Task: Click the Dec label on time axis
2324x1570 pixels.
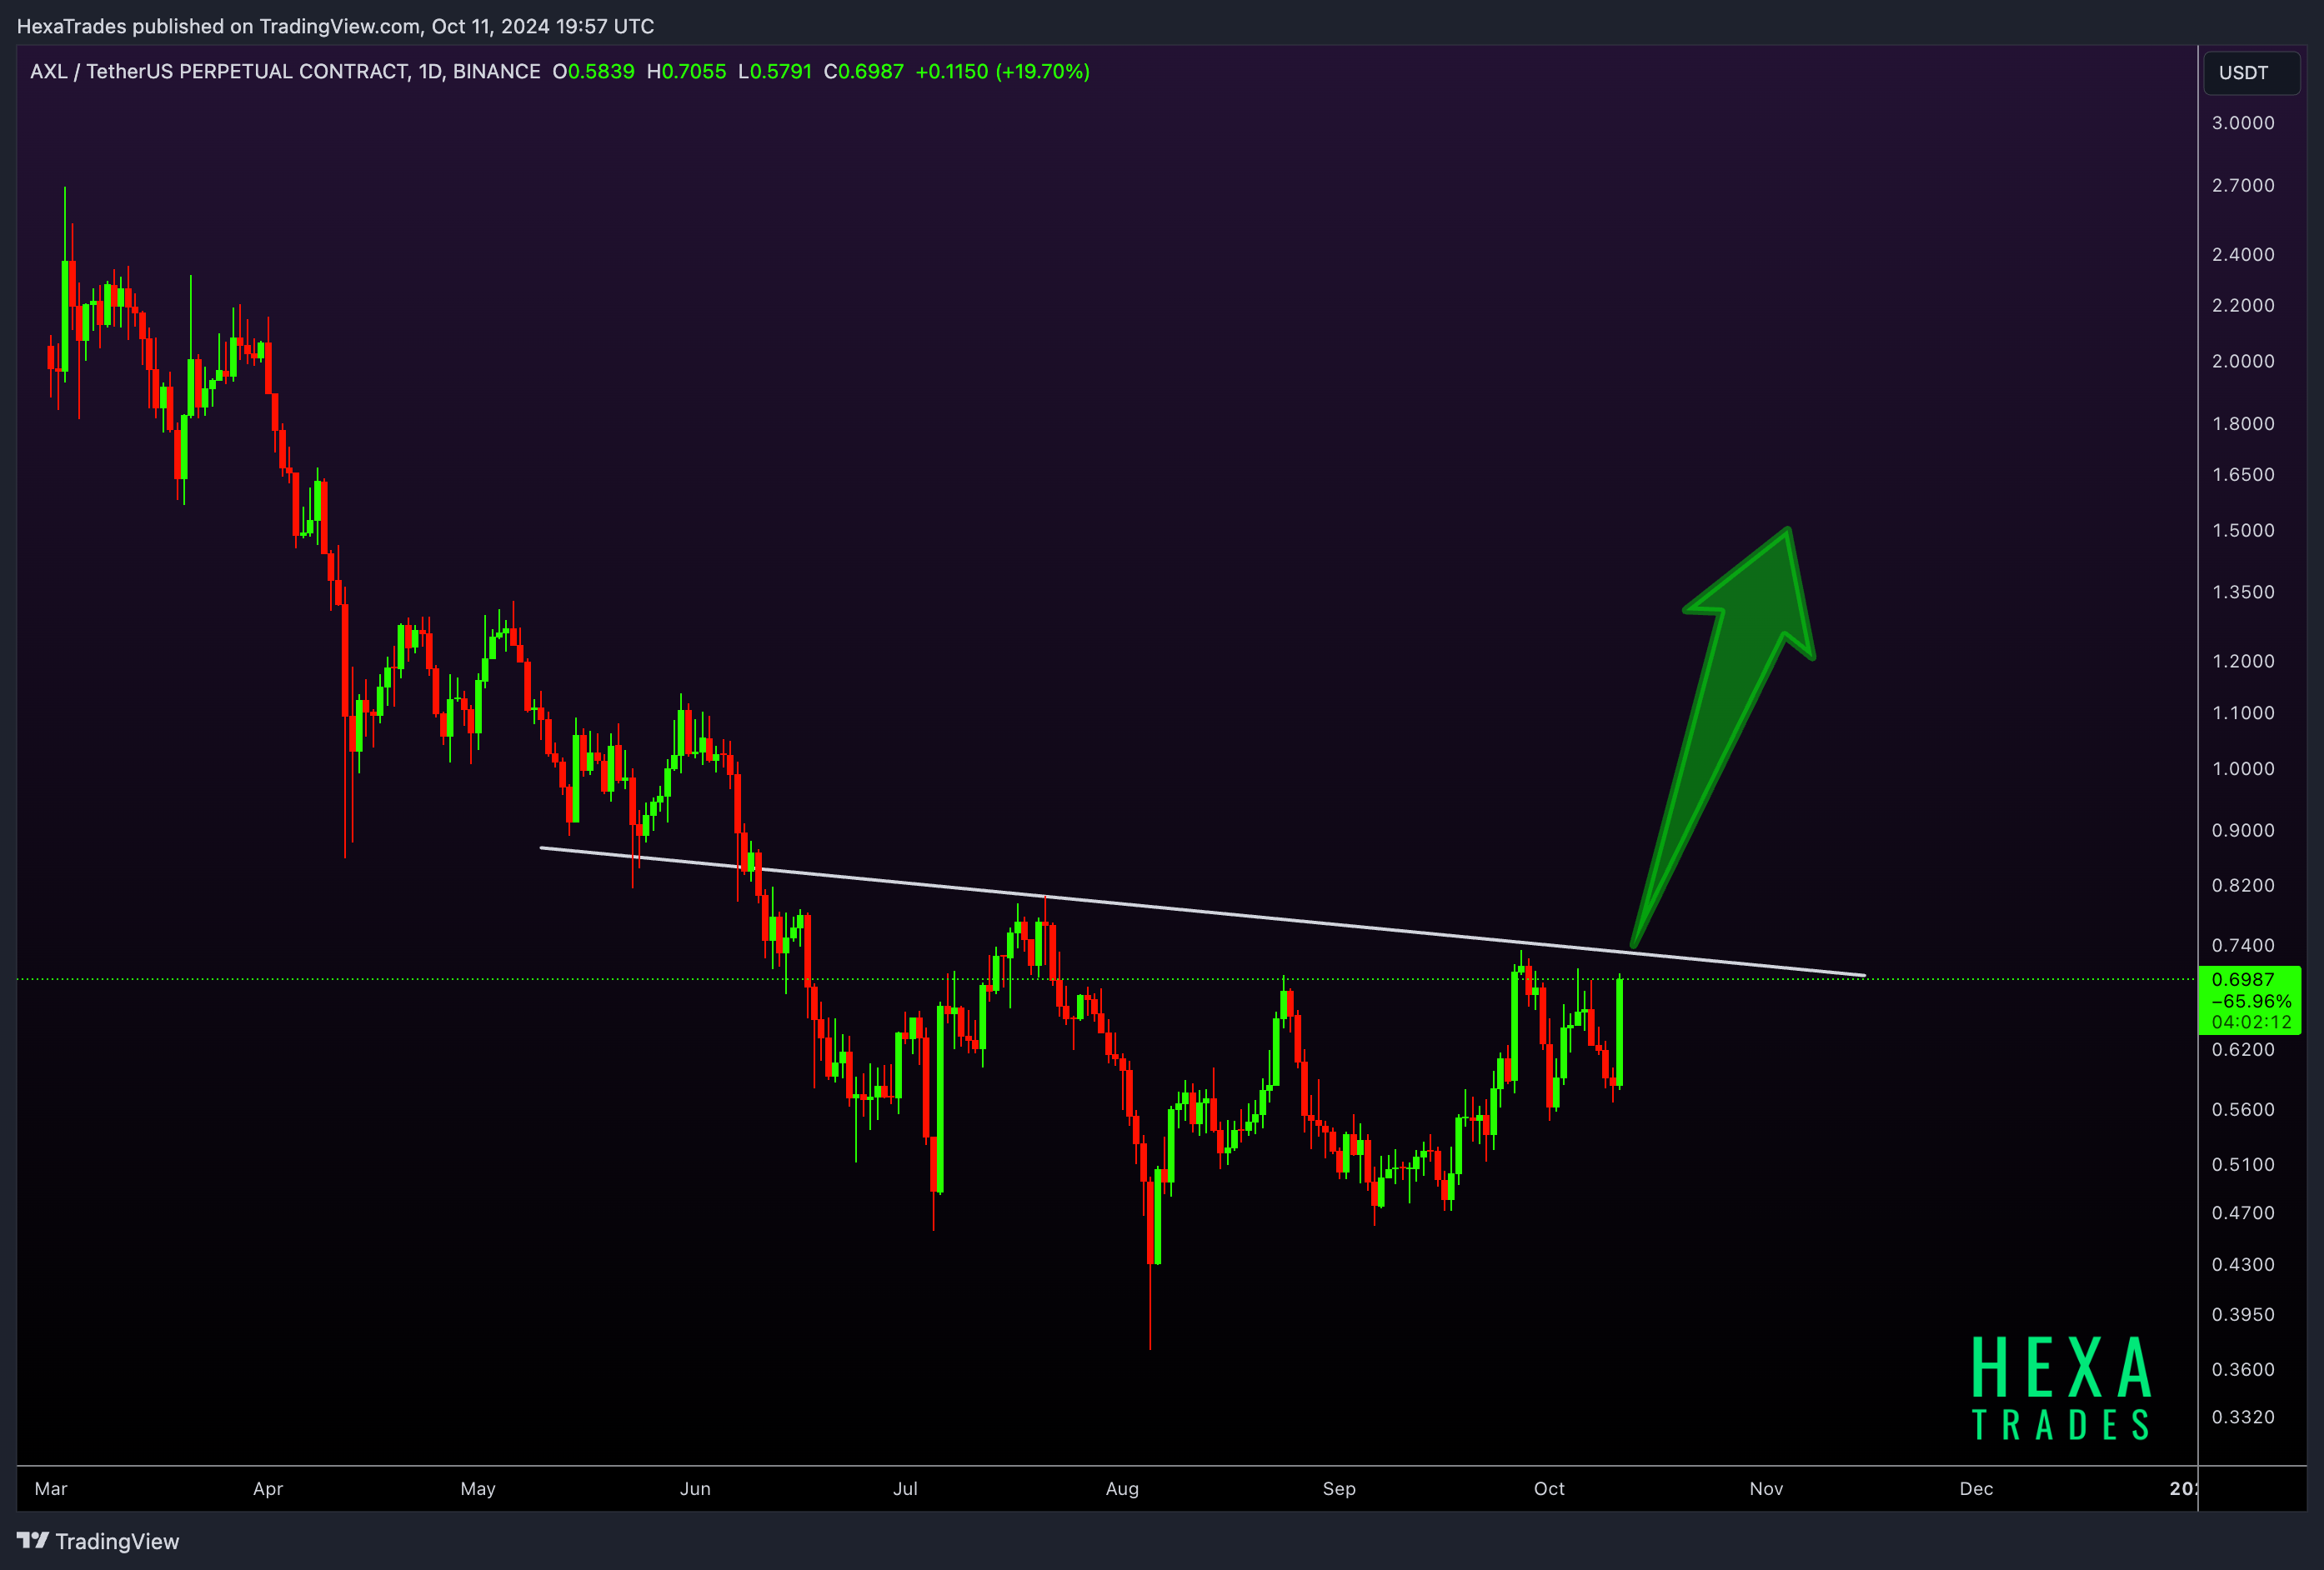Action: point(1976,1489)
